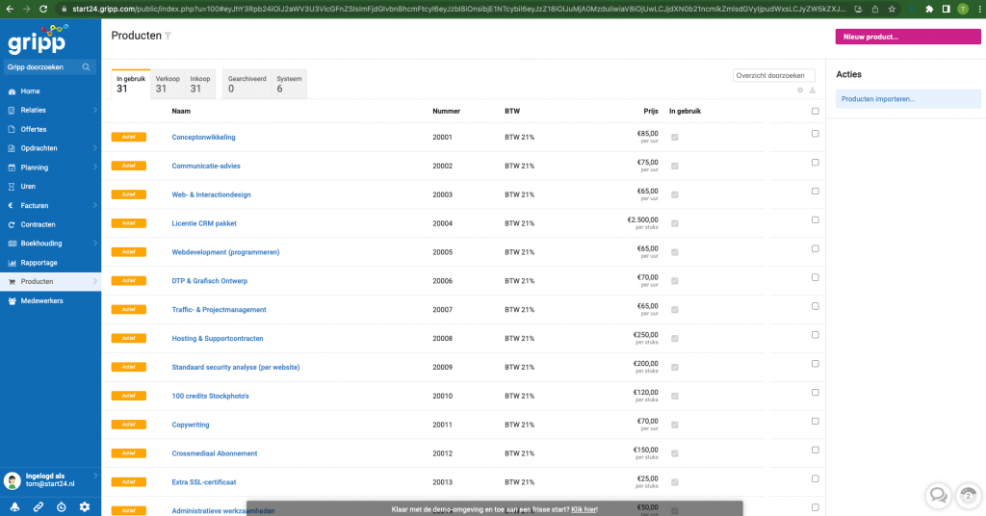Click the Overzicht doorzoeken search field
This screenshot has height=516, width=986.
(x=772, y=75)
